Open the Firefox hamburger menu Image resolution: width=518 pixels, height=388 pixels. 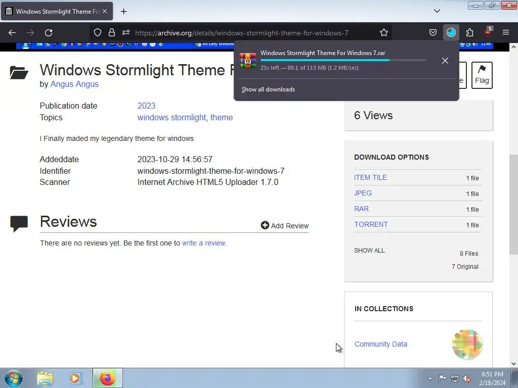click(x=506, y=33)
